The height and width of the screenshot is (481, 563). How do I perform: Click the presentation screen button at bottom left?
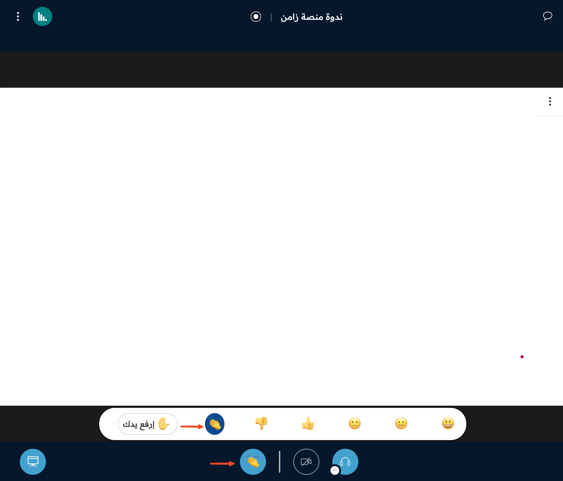(33, 462)
